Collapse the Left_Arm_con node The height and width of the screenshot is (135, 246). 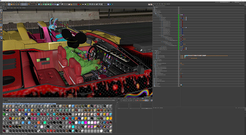(x=159, y=28)
